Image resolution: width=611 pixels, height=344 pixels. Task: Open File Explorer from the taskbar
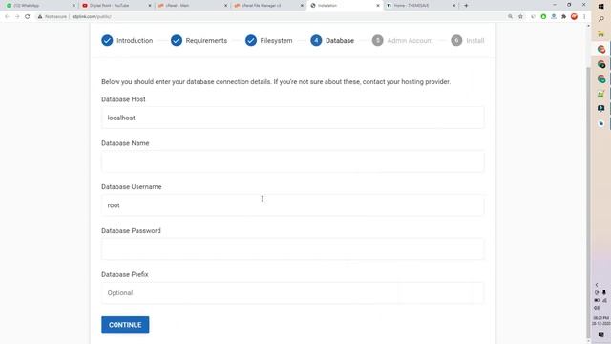600,34
